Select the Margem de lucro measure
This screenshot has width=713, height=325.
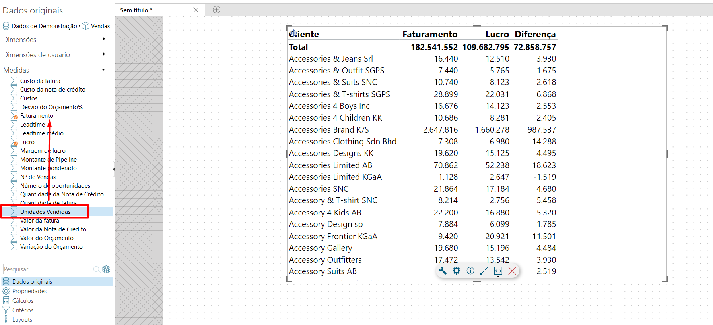(x=43, y=150)
